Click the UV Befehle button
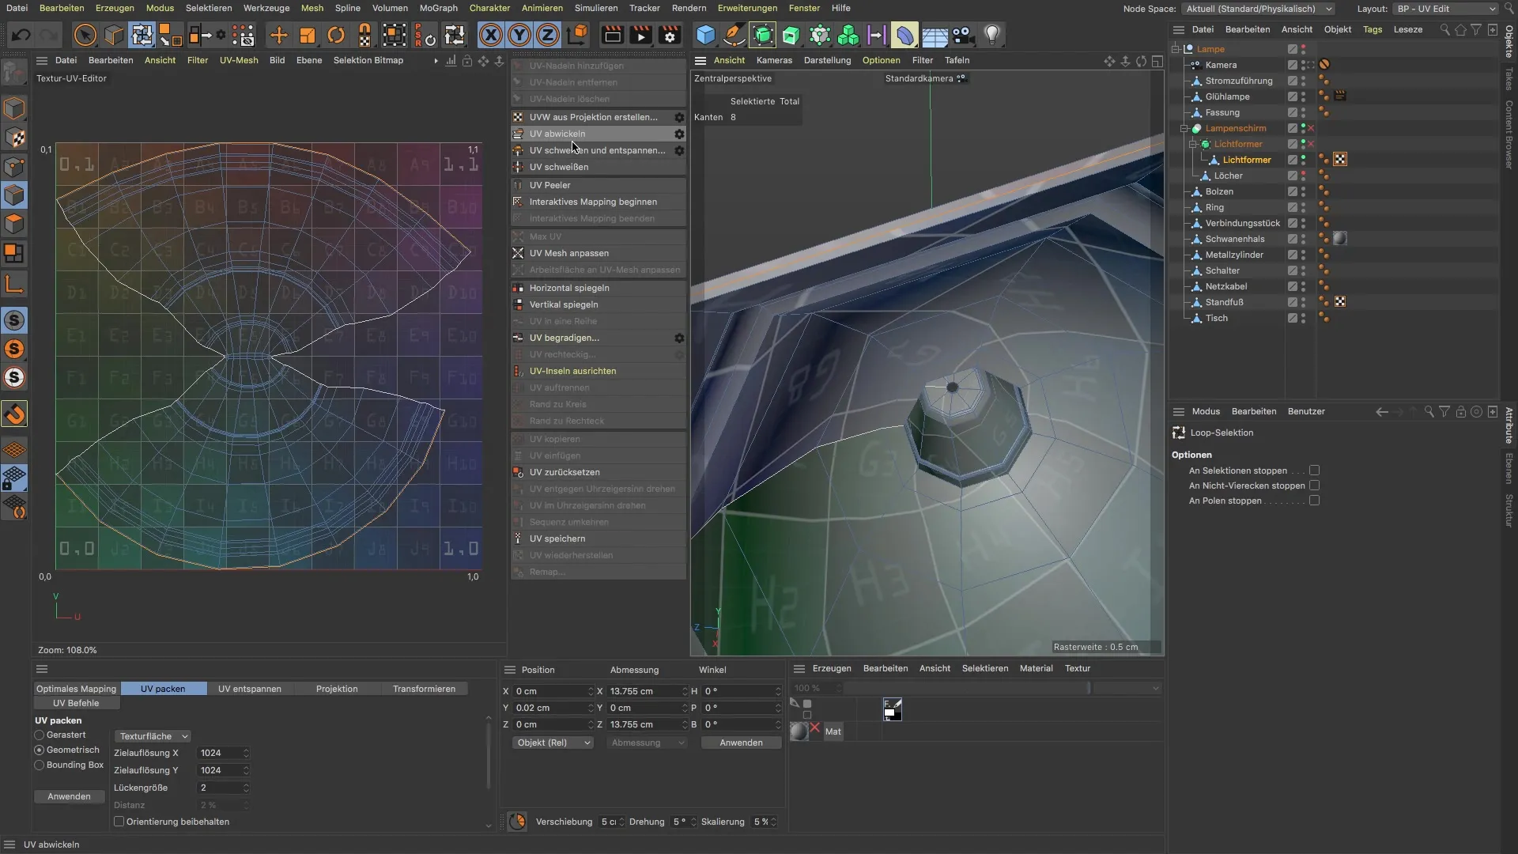This screenshot has width=1518, height=854. [76, 703]
